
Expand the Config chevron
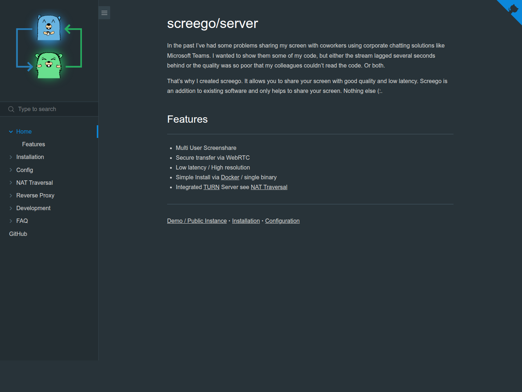click(x=11, y=170)
